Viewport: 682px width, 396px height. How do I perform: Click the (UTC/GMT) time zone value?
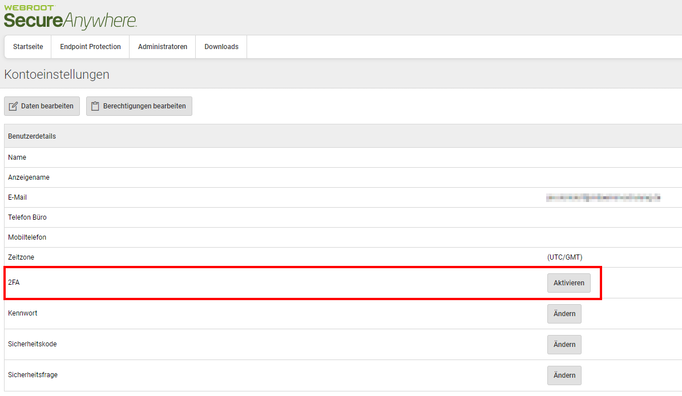[564, 257]
